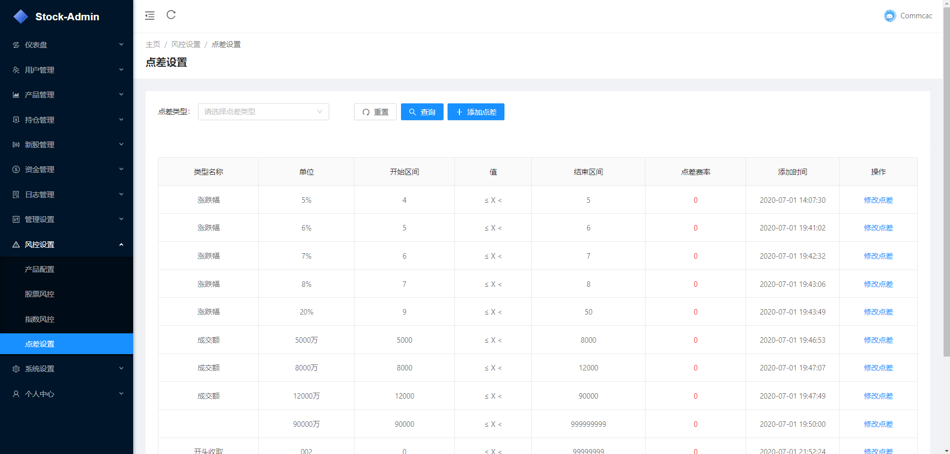The height and width of the screenshot is (454, 950).
Task: Click the page vertical scrollbar
Action: tap(946, 198)
